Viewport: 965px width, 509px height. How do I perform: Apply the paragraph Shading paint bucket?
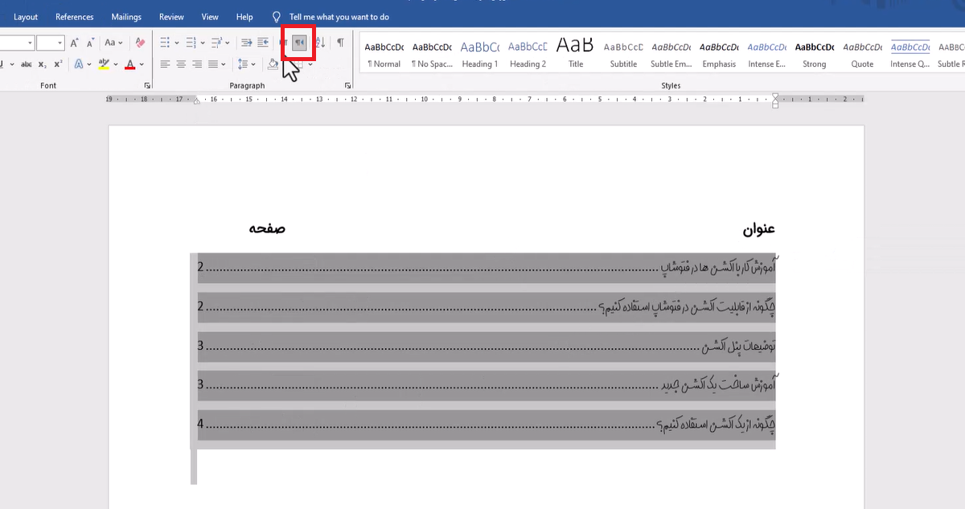(273, 64)
